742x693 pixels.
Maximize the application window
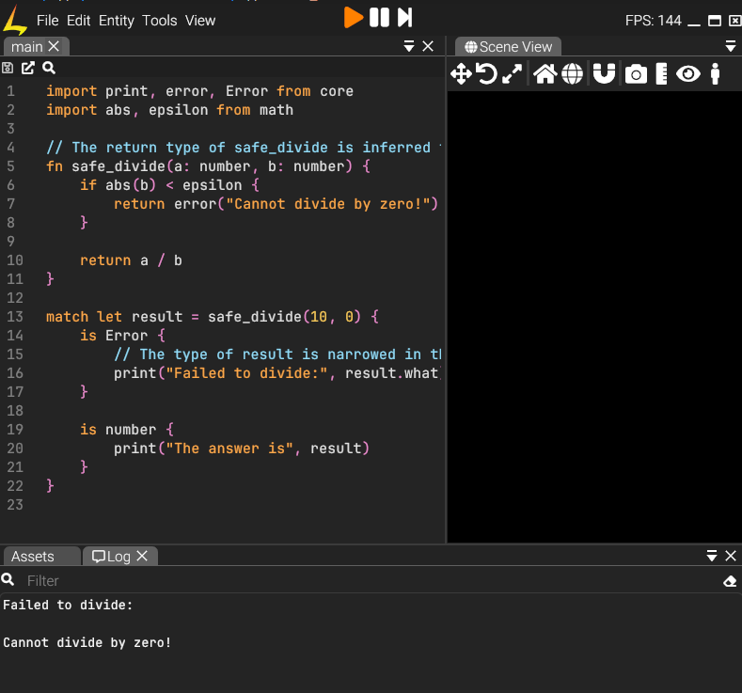point(714,21)
